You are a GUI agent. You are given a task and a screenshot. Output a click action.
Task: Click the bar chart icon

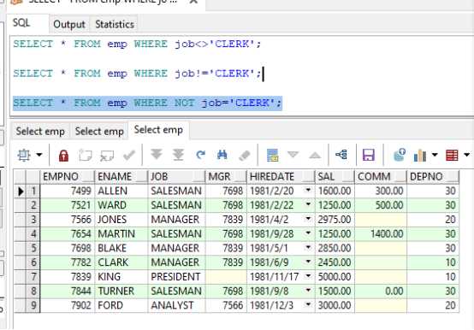pyautogui.click(x=420, y=156)
